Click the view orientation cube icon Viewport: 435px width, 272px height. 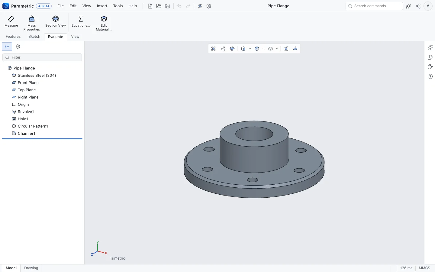pos(243,49)
